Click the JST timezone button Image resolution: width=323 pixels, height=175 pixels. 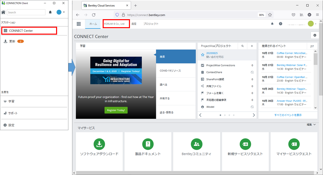[x=312, y=46]
